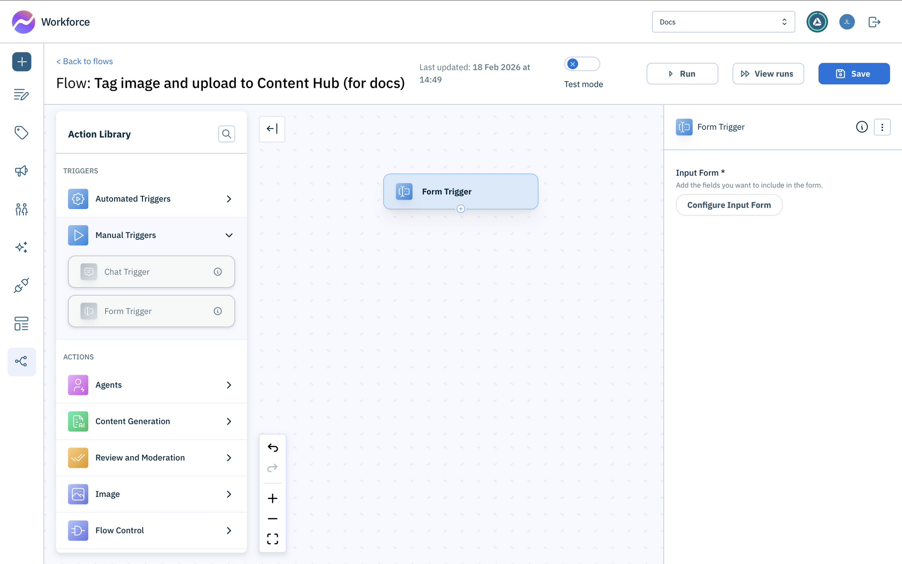Select the flows node icon in the sidebar
Image resolution: width=902 pixels, height=564 pixels.
point(22,362)
